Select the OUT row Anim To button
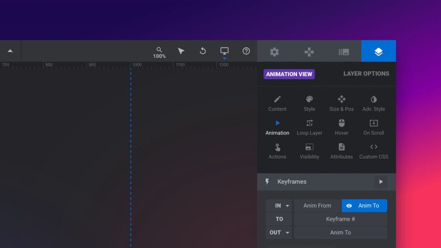 pos(341,232)
